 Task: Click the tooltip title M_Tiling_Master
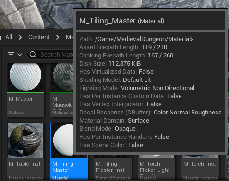pos(108,21)
